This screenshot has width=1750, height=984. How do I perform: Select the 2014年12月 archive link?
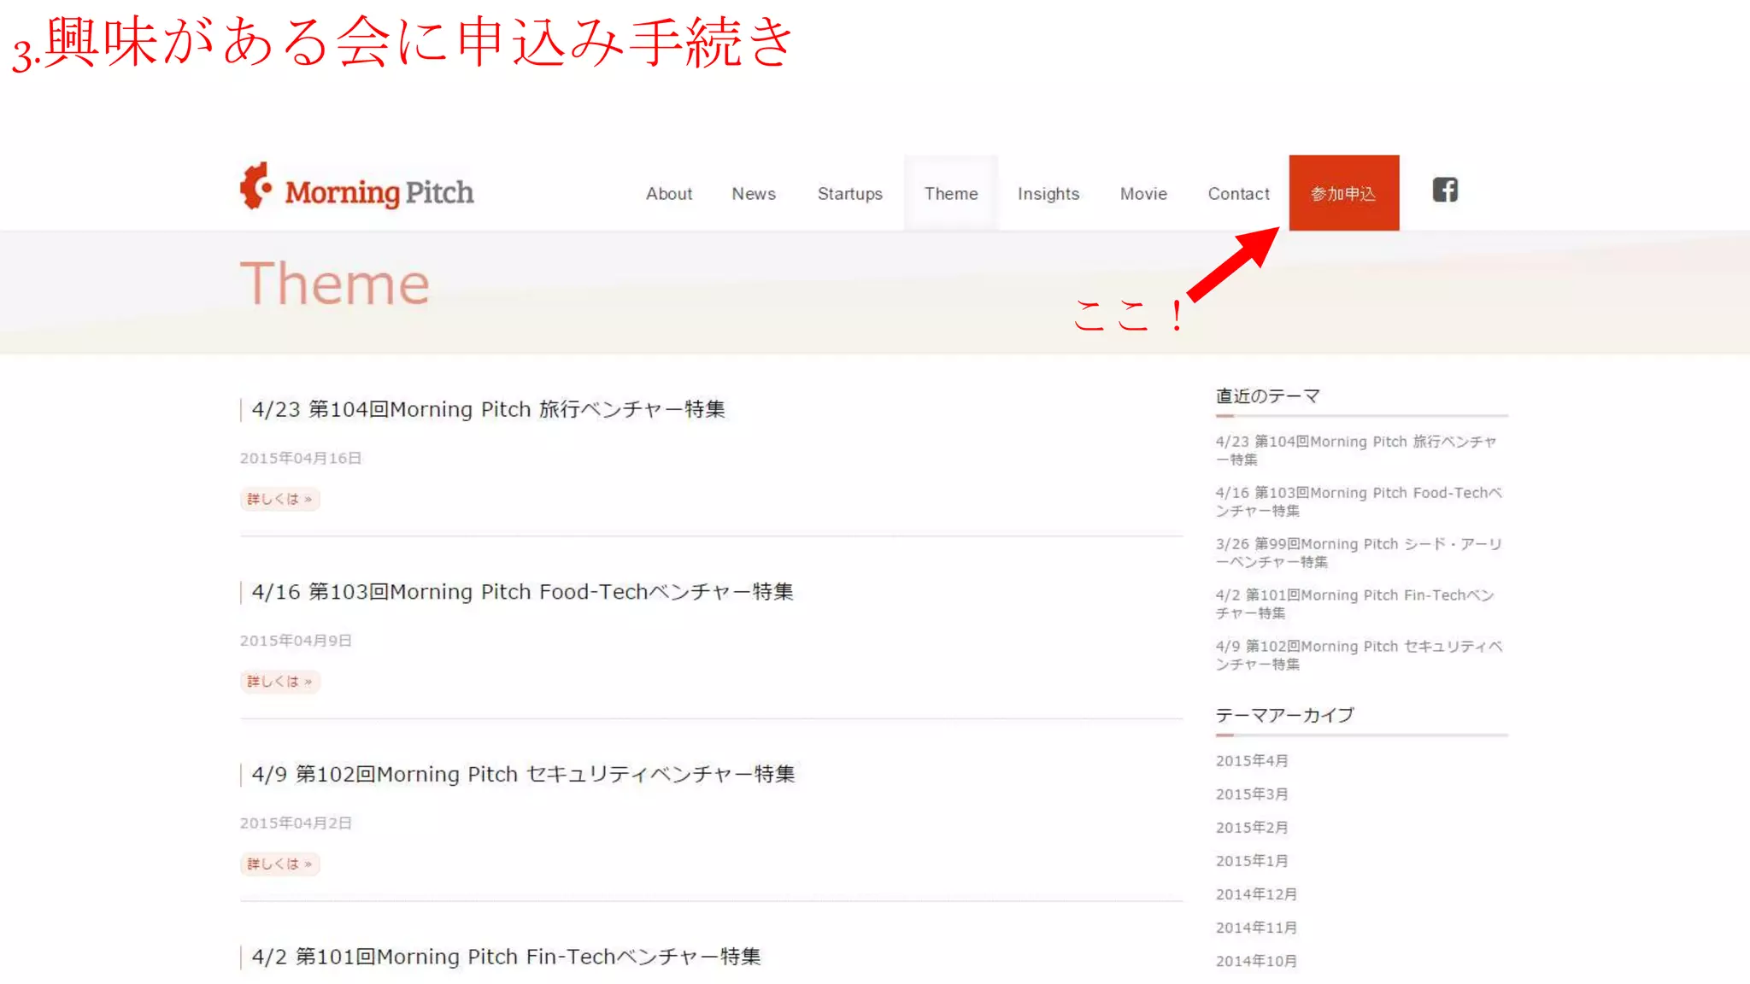1256,894
